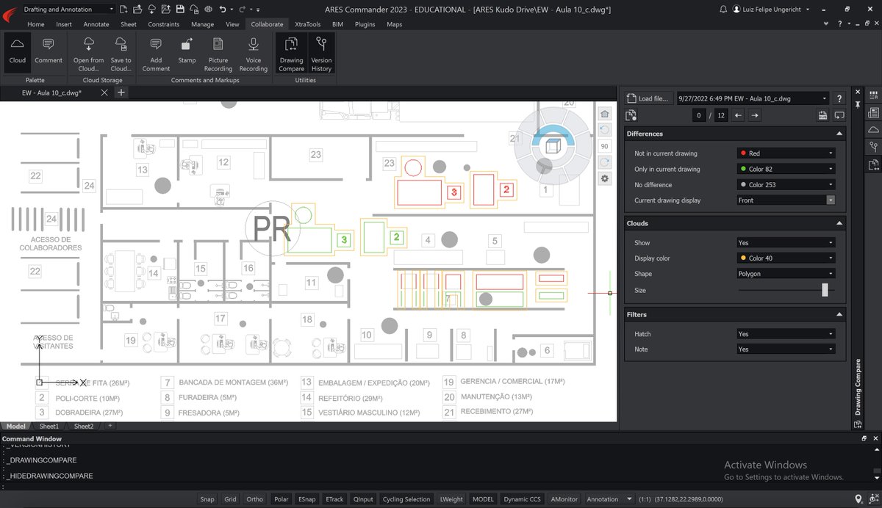Click the Add Comment tool
The height and width of the screenshot is (508, 882).
pos(156,53)
